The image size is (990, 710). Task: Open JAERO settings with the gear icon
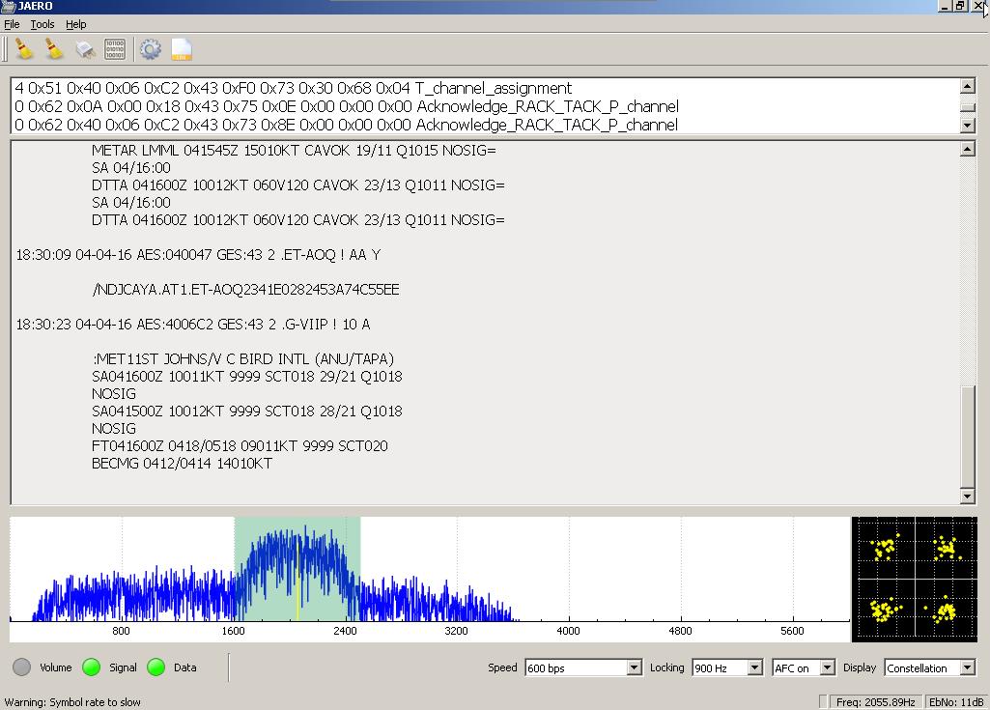151,49
